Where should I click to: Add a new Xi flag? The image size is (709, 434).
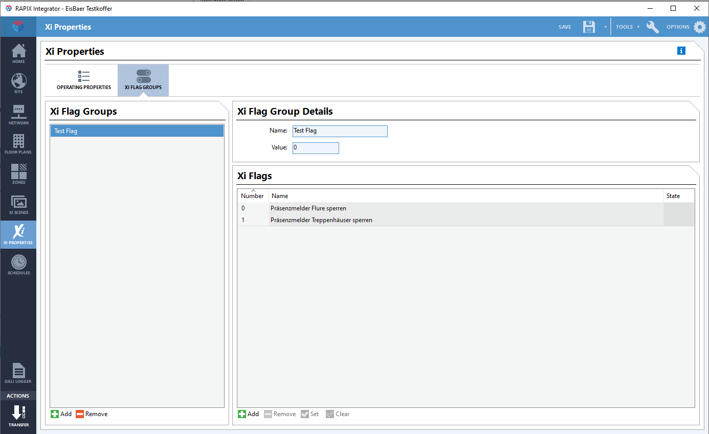(x=249, y=414)
